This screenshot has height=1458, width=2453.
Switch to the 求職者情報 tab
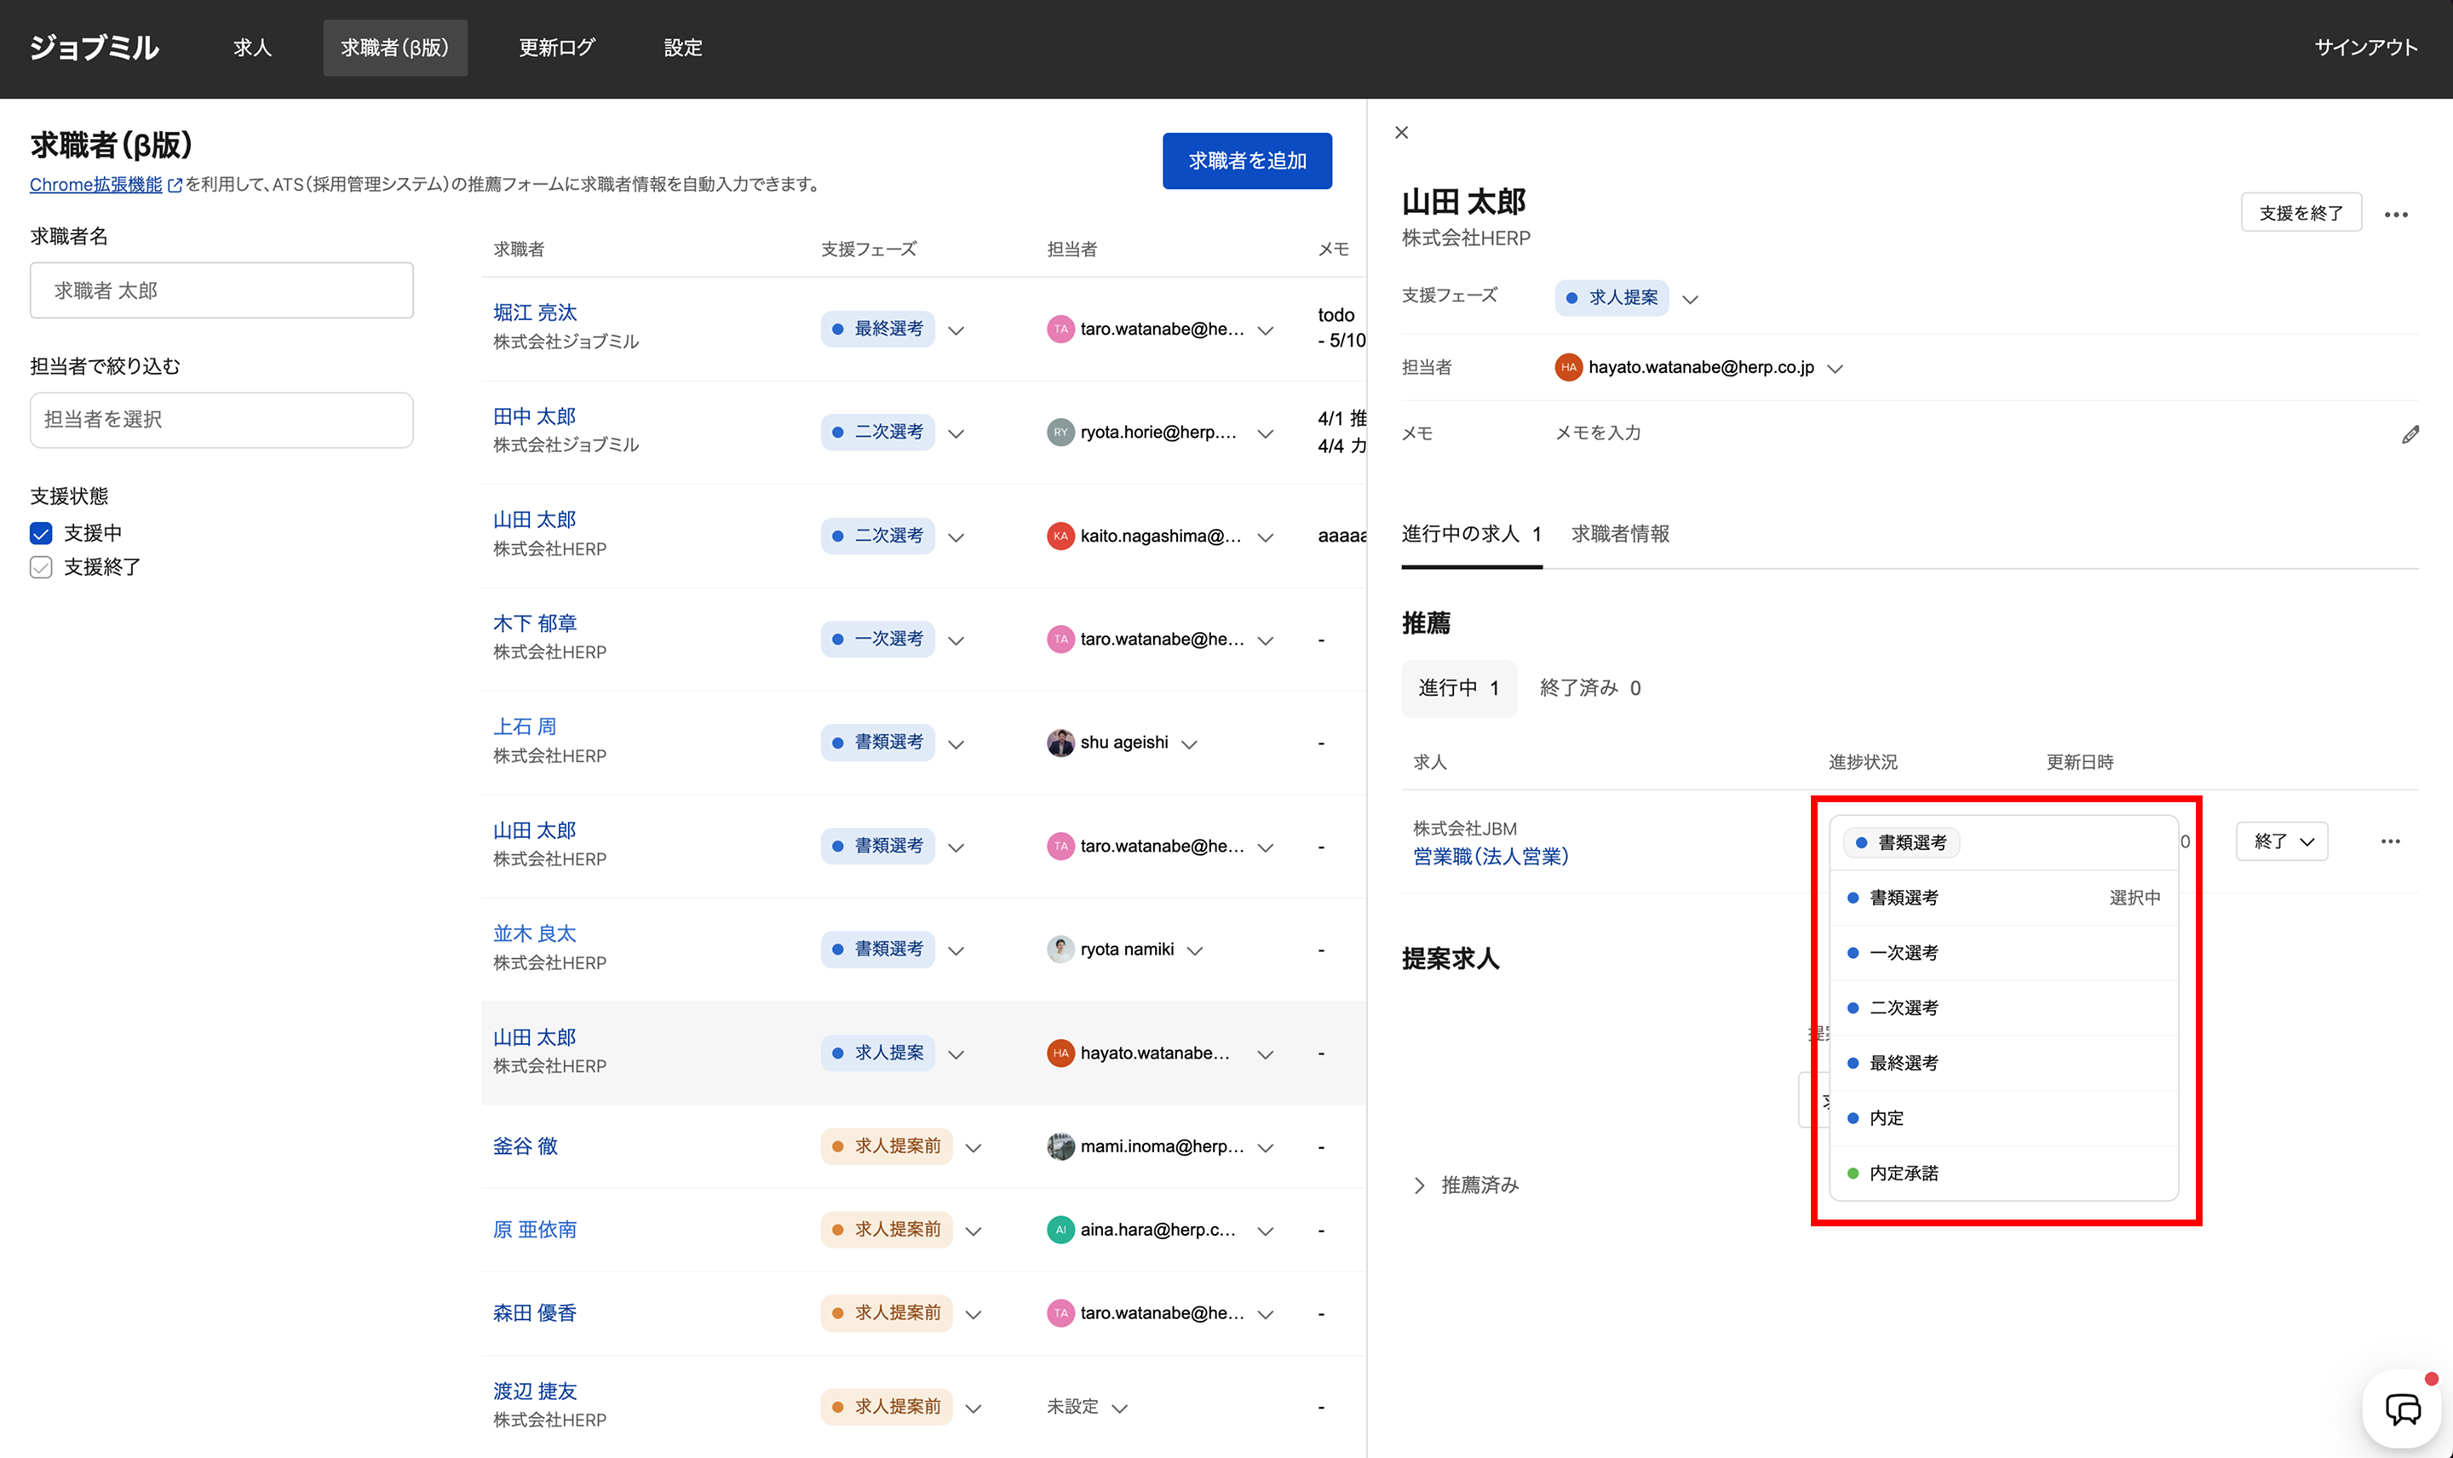click(1620, 533)
